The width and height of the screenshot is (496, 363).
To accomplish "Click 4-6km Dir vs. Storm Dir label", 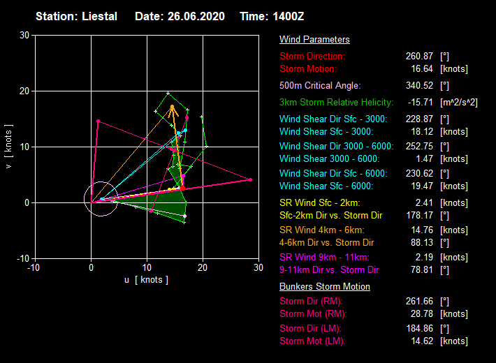I will (327, 243).
